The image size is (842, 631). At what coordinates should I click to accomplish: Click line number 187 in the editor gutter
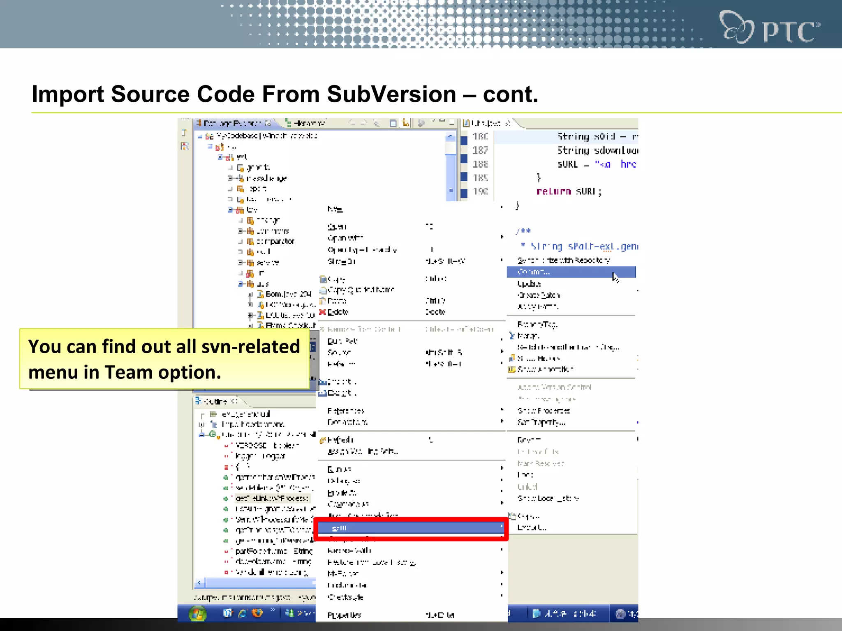tap(480, 151)
